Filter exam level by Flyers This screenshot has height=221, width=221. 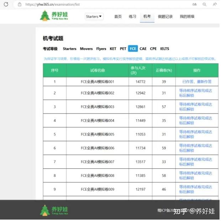[x=101, y=49]
